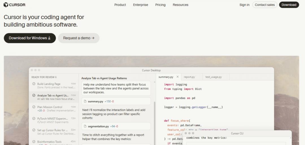Click the Cursor Desktop window title
Image resolution: width=305 pixels, height=145 pixels.
151,70
